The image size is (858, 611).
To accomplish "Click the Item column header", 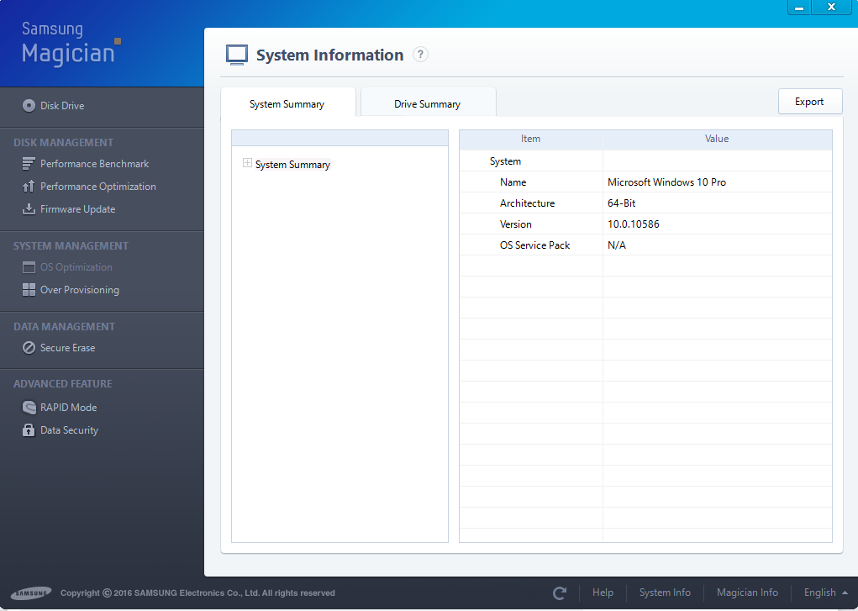I will pyautogui.click(x=531, y=139).
